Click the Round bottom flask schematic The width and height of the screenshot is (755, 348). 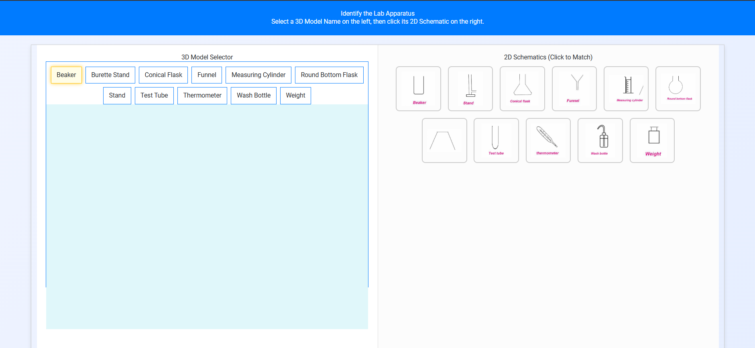click(678, 89)
